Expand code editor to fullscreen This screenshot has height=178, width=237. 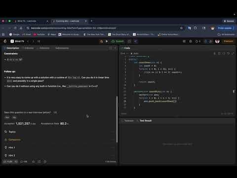click(x=233, y=53)
